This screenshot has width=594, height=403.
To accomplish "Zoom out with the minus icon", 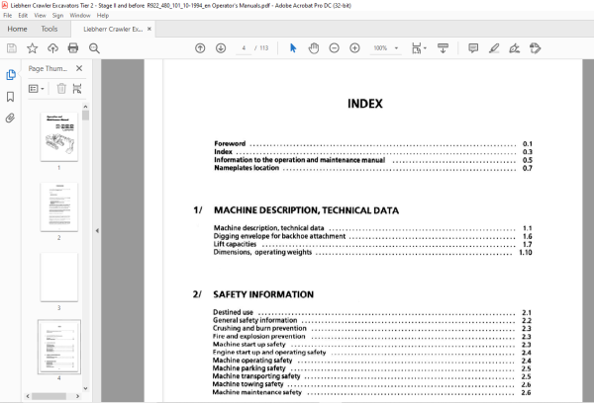I will pyautogui.click(x=335, y=48).
